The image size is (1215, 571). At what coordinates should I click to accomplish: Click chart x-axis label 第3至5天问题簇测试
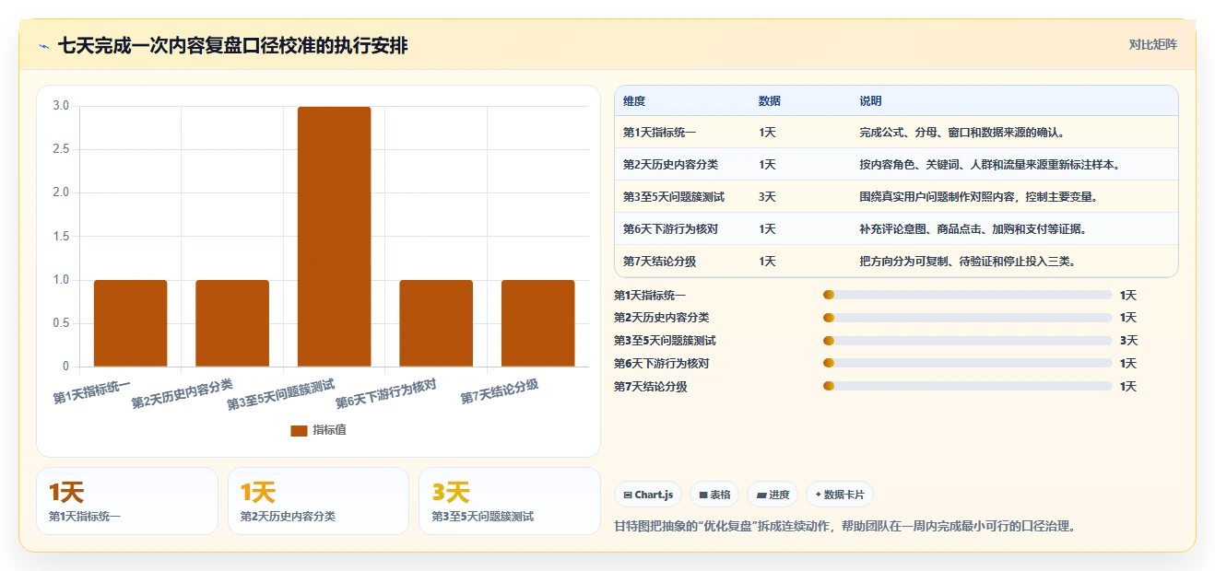coord(281,394)
